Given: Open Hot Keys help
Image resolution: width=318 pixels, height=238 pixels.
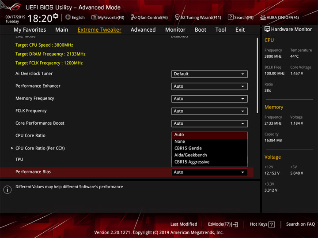Looking at the screenshot, I should tap(262, 224).
